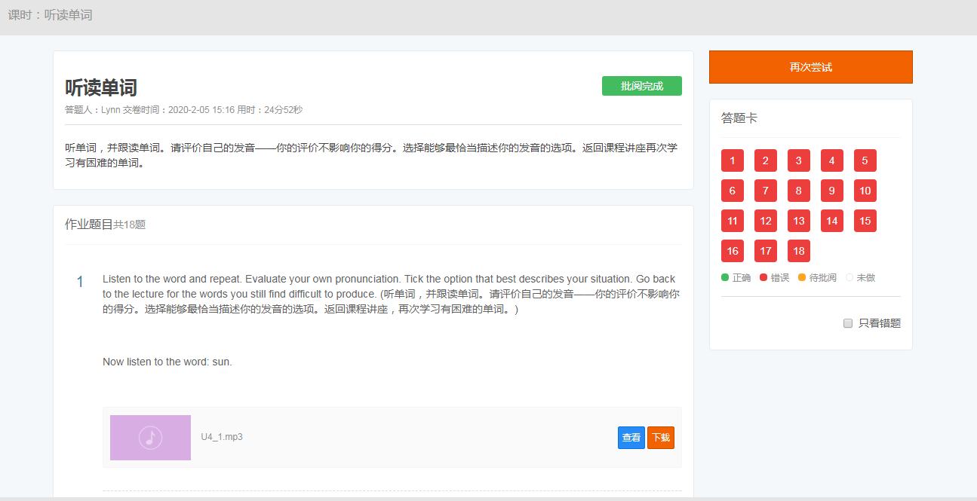Click the 课时：听读单词 header title
This screenshot has width=977, height=501.
[50, 15]
